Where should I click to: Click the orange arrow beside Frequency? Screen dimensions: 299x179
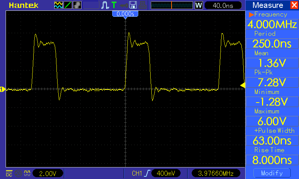(251, 15)
